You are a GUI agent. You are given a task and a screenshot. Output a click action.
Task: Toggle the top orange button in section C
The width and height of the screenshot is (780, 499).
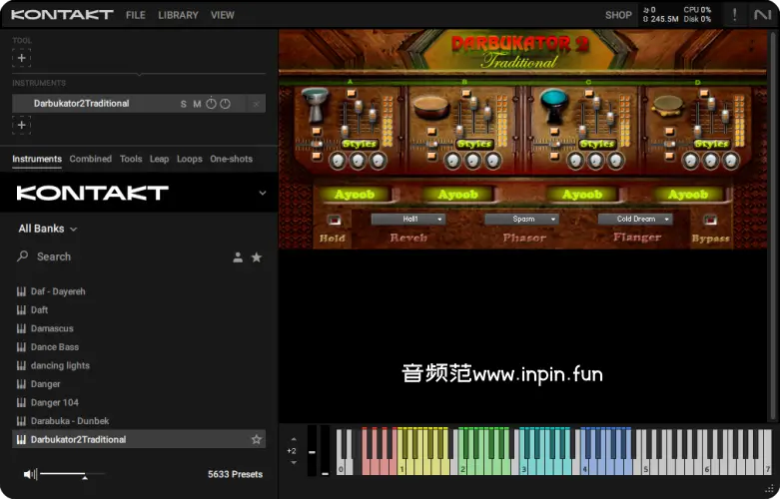pos(589,93)
